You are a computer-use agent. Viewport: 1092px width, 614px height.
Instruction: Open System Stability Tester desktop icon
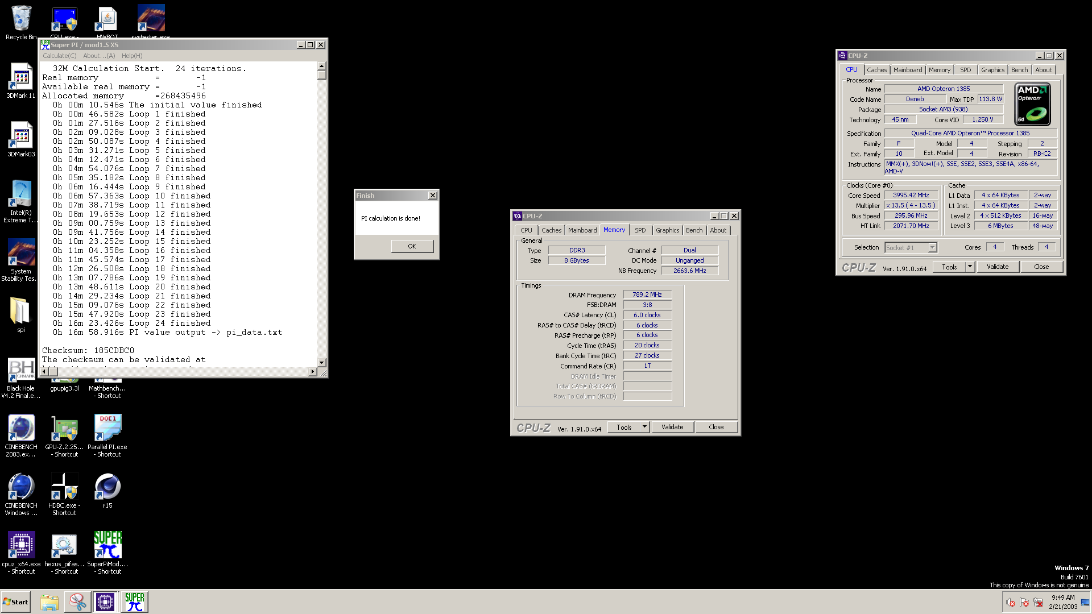click(x=21, y=260)
